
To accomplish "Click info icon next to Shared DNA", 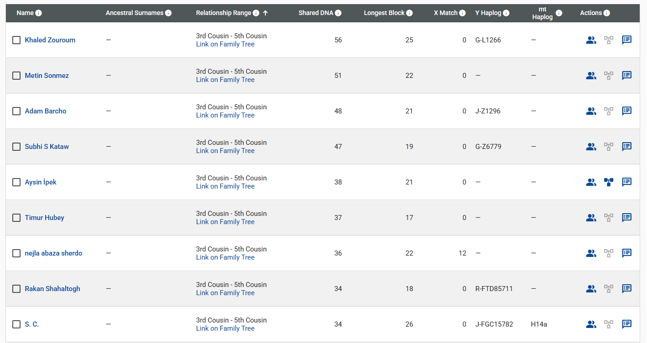I will (x=338, y=13).
